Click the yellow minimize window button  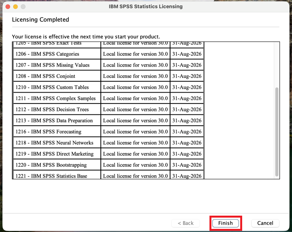tap(16, 7)
